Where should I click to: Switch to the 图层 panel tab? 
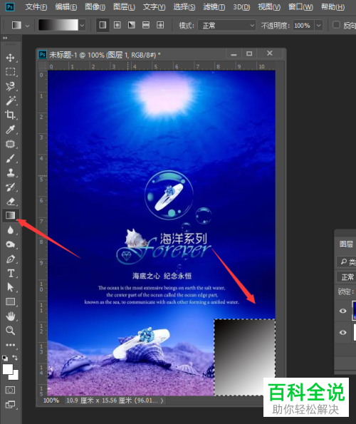point(346,244)
